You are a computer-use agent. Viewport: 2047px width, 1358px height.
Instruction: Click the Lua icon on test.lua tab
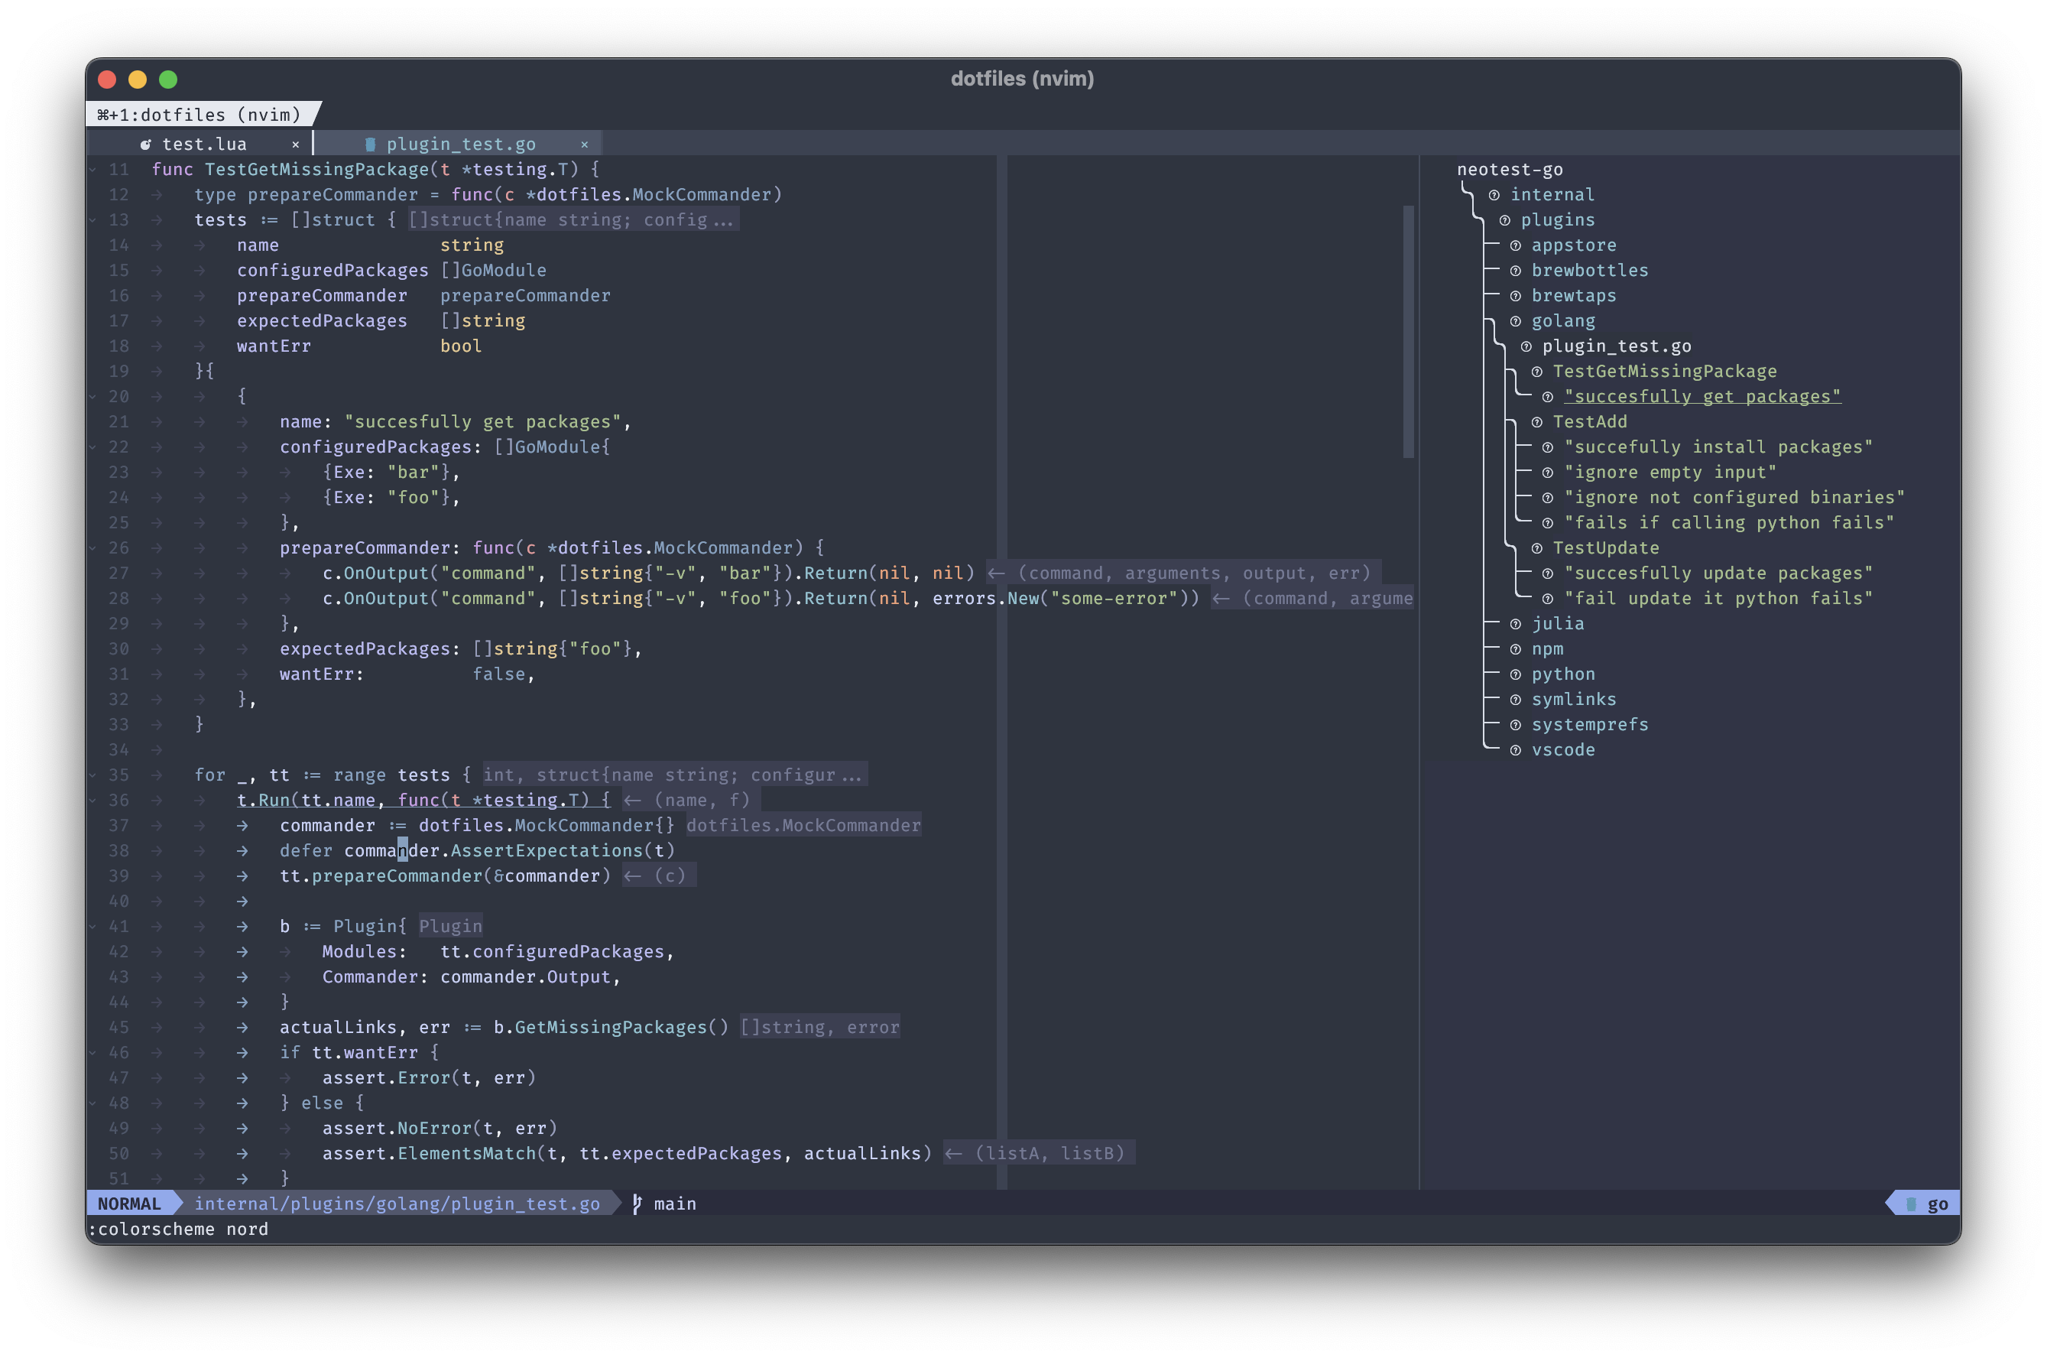pos(145,145)
